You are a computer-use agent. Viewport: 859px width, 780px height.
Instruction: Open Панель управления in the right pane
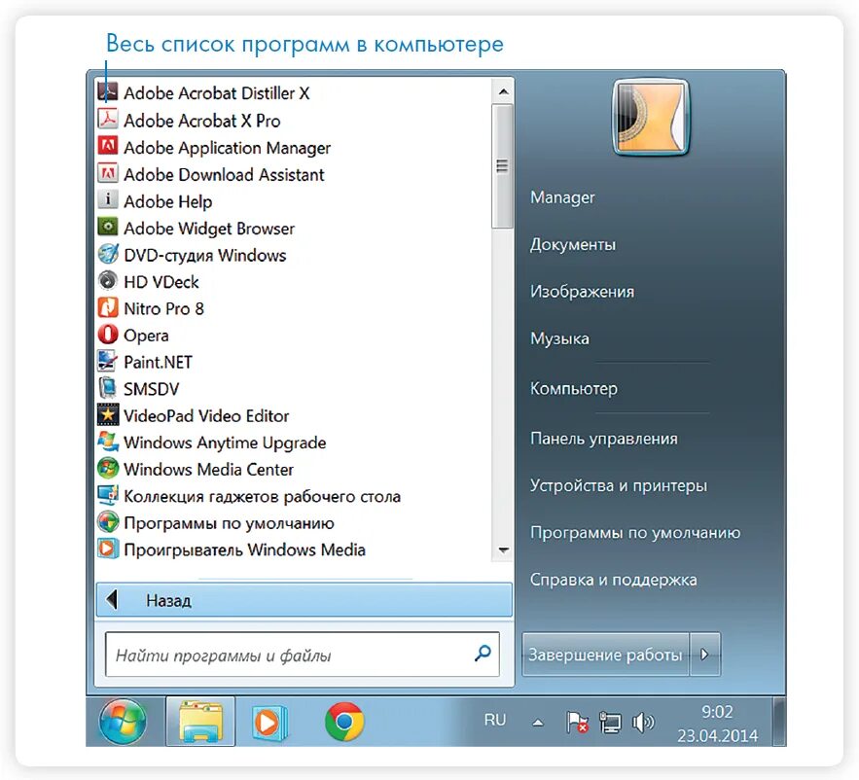[x=604, y=439]
